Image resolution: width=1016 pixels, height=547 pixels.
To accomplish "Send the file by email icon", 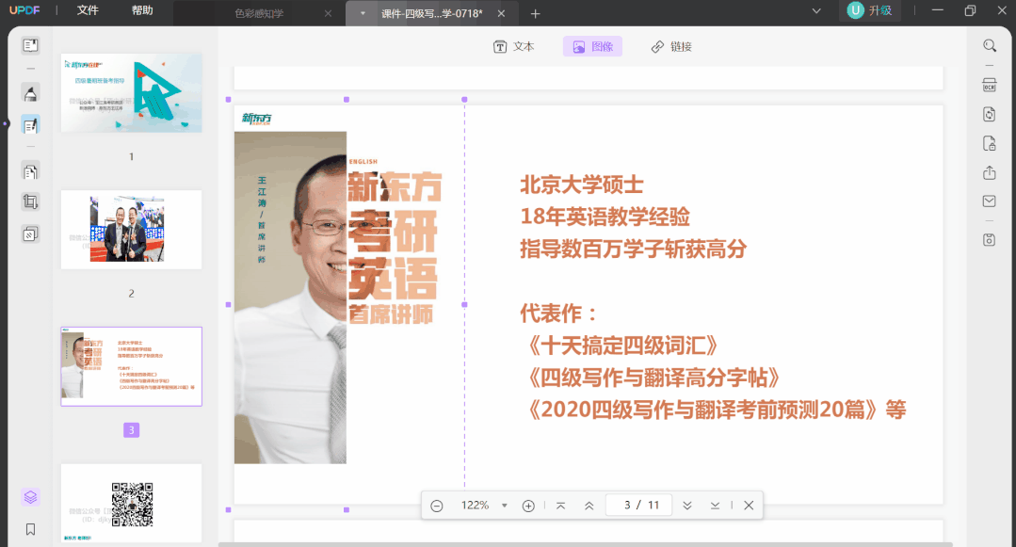I will tap(990, 201).
